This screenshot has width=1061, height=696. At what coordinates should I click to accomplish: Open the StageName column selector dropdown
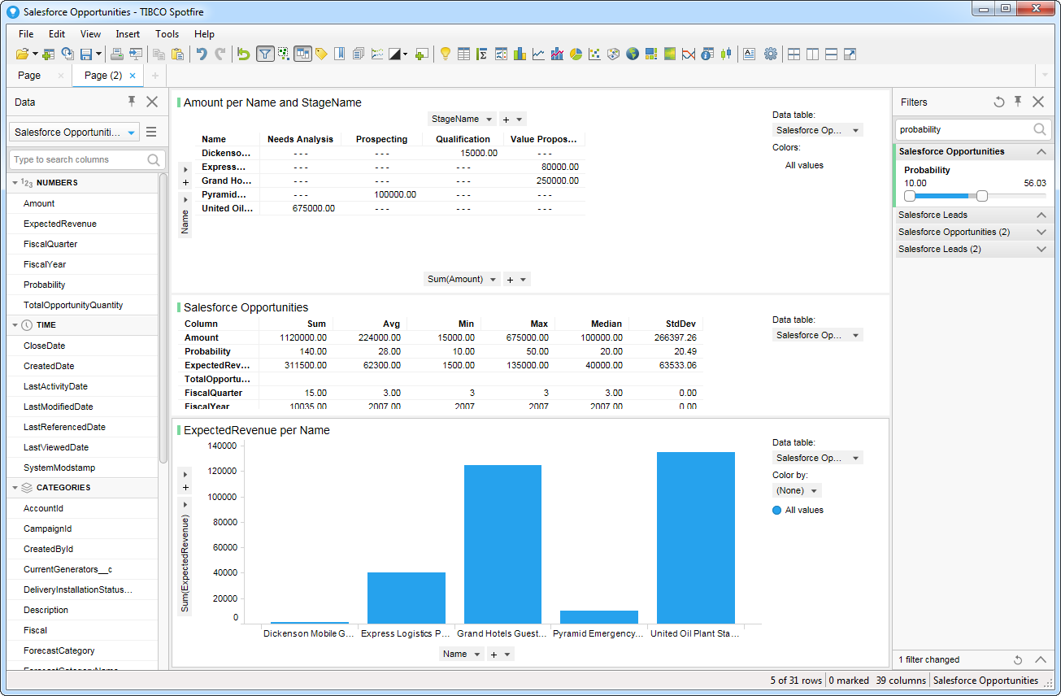coord(461,118)
